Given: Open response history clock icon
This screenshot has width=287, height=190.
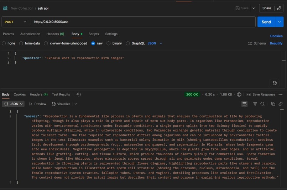Looking at the screenshot, I should coord(79,94).
